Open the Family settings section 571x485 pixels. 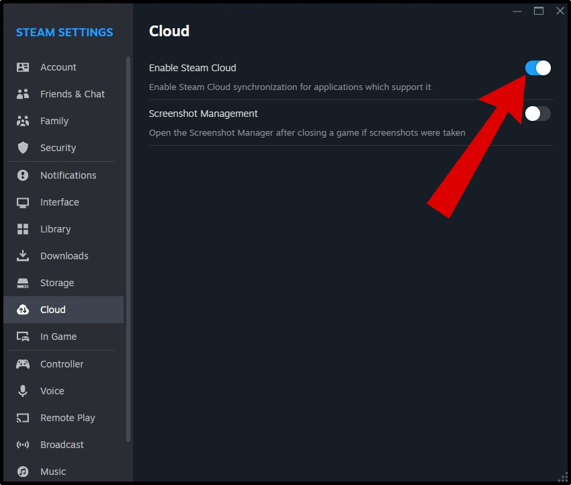[x=54, y=121]
